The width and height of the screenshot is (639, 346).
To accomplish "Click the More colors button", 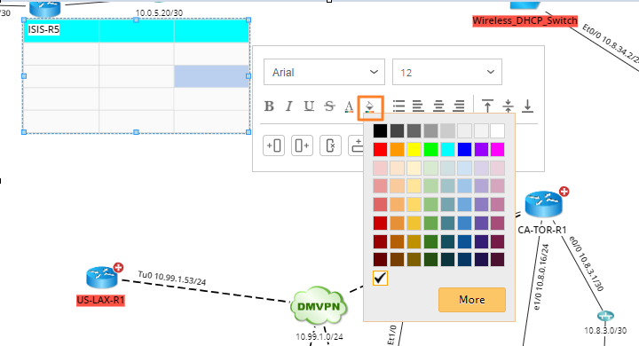I will point(472,300).
